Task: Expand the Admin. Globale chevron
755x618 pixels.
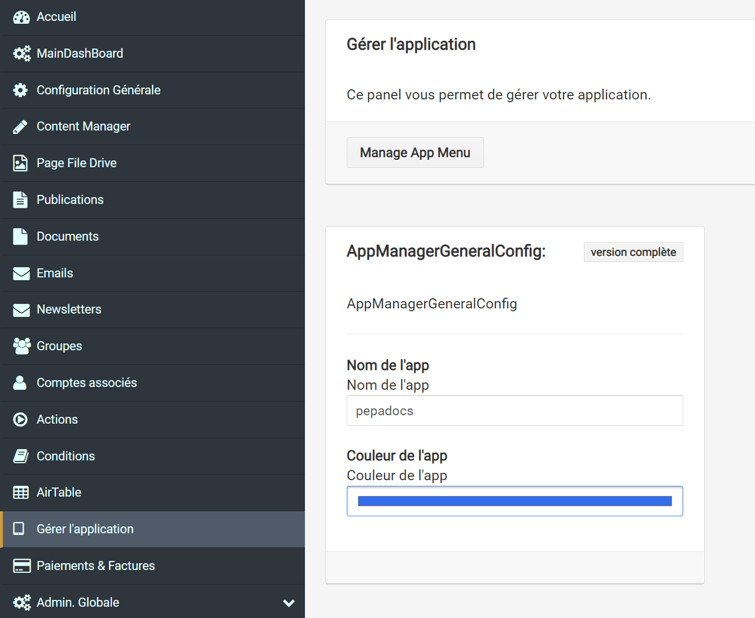Action: (x=289, y=603)
